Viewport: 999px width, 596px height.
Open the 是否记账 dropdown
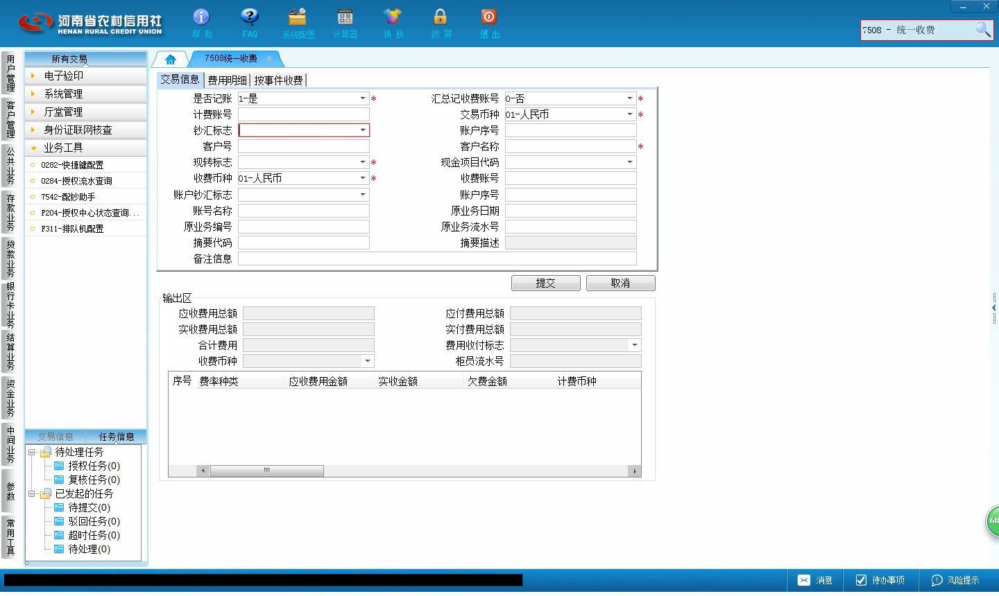tap(363, 98)
